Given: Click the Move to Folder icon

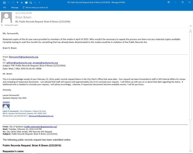Looking at the screenshot, I should (26, 2).
